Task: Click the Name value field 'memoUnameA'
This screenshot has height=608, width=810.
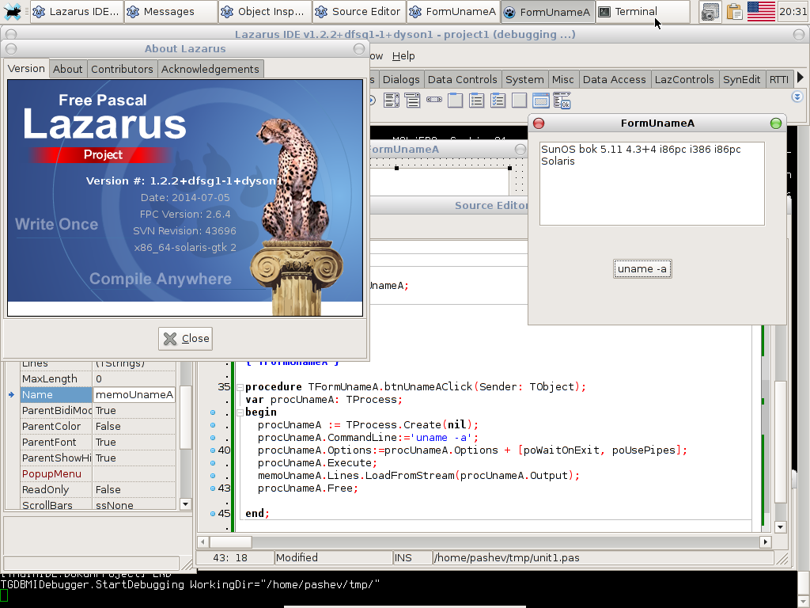Action: tap(134, 395)
